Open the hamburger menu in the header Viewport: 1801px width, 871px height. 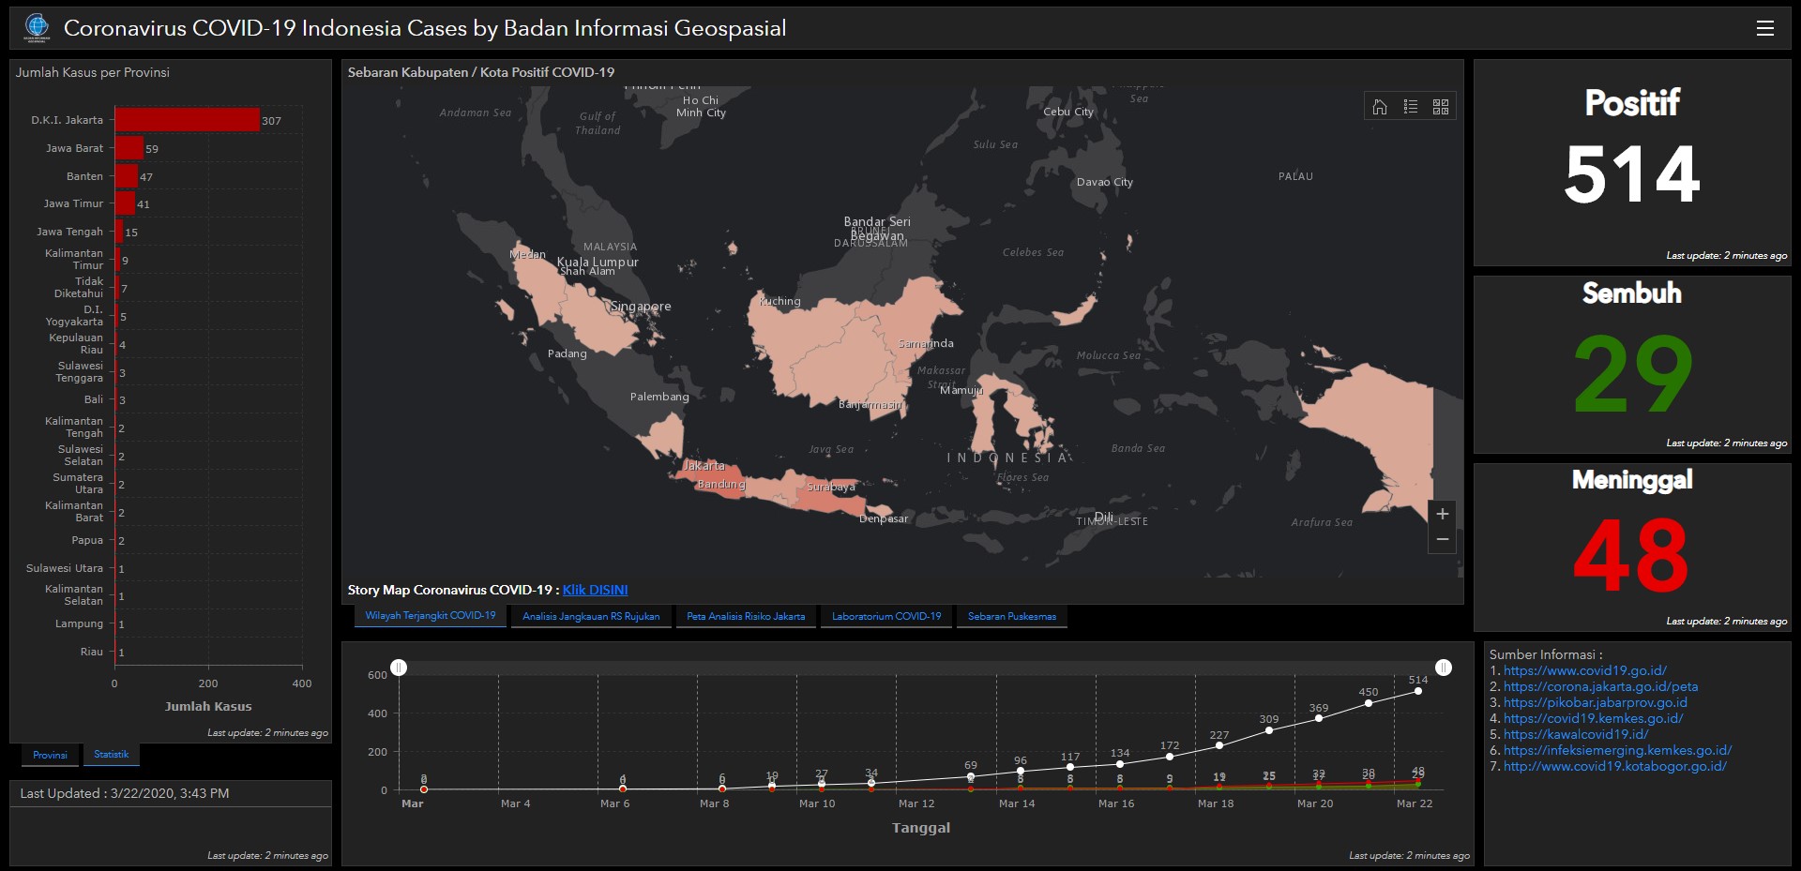1764,28
